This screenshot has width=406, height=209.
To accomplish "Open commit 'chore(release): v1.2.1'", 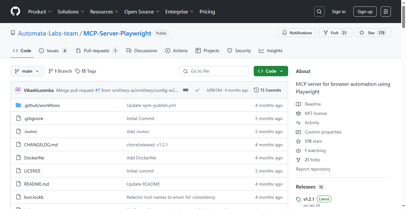I will pos(147,145).
